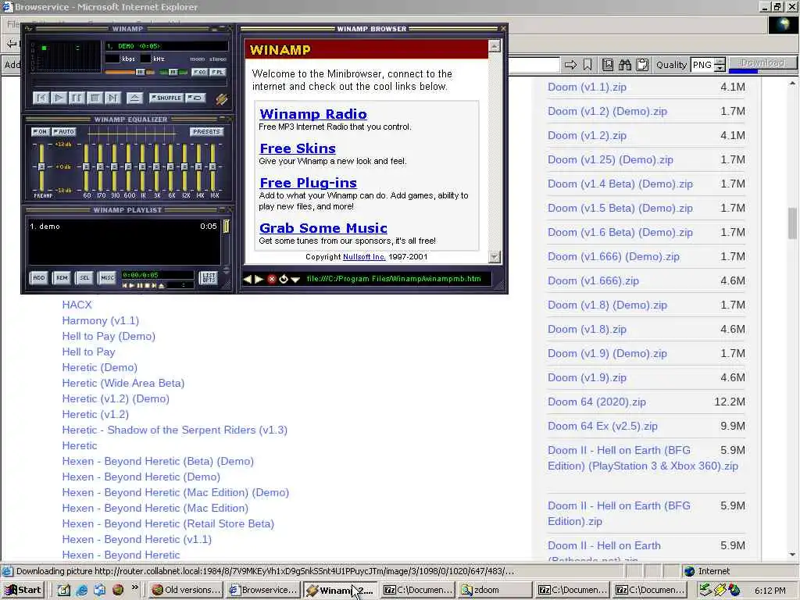Toggle the PL playlist window button
800x600 pixels.
click(217, 72)
